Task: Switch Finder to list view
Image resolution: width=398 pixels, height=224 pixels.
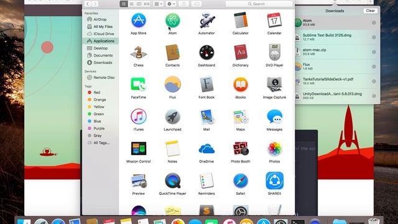Action: tap(131, 4)
